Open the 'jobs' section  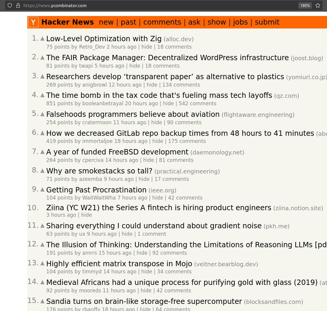pos(240,22)
